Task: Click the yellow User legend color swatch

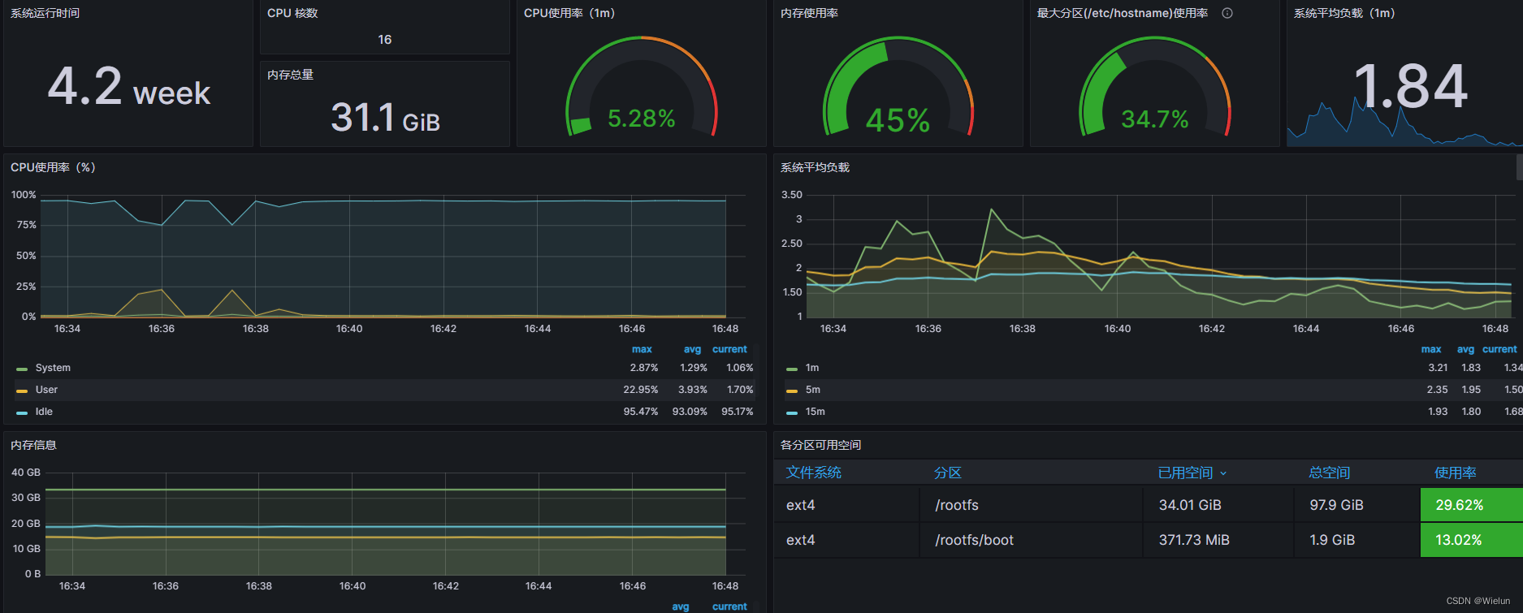Action: click(x=22, y=391)
